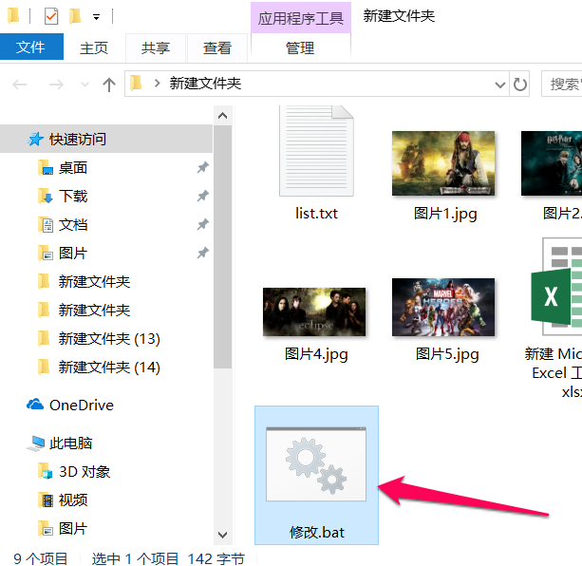Select the list.txt text file
Viewport: 582px width, 566px height.
pyautogui.click(x=316, y=158)
